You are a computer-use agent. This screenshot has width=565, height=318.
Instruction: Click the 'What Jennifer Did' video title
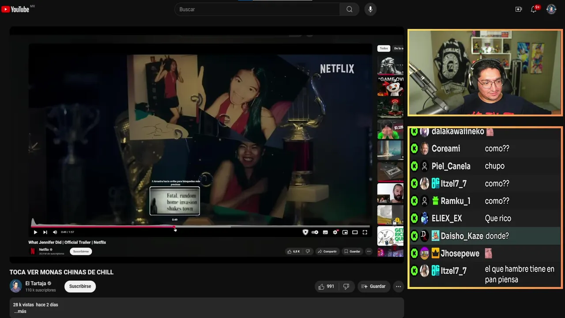point(67,242)
